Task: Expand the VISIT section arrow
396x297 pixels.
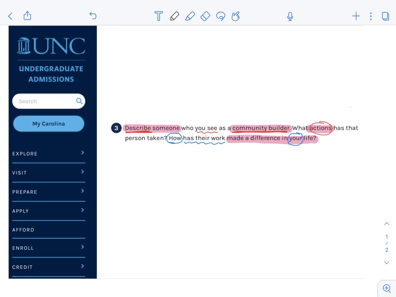Action: point(82,172)
